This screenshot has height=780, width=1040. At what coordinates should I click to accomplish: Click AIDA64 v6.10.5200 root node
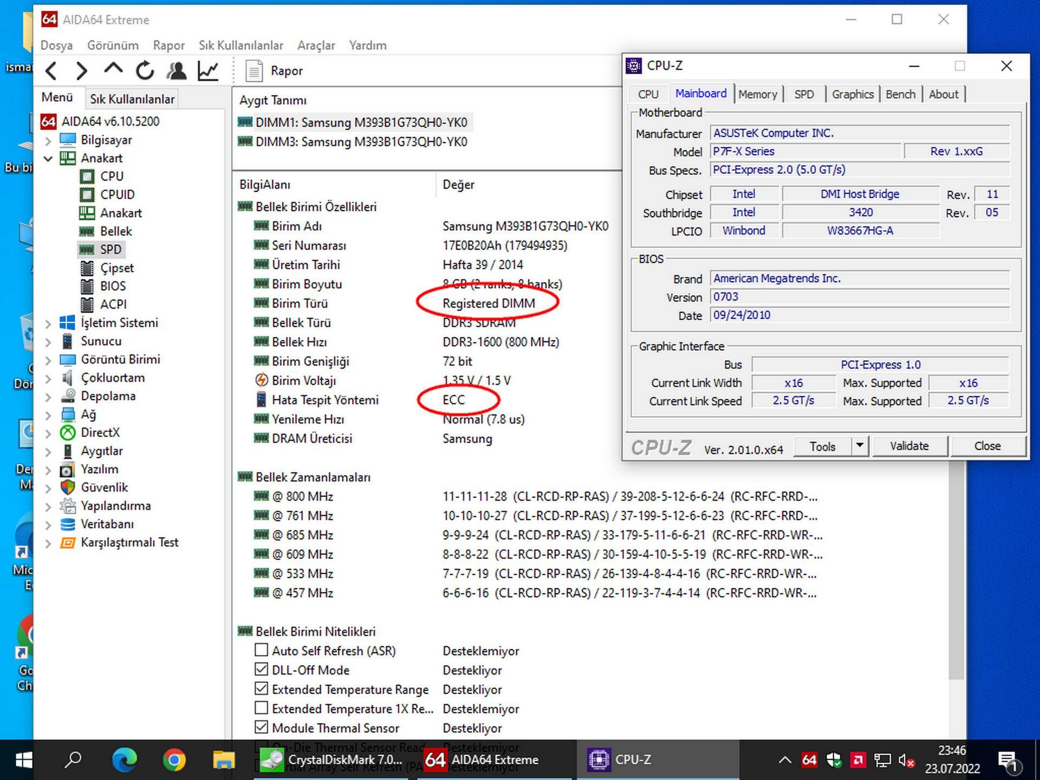(x=110, y=121)
